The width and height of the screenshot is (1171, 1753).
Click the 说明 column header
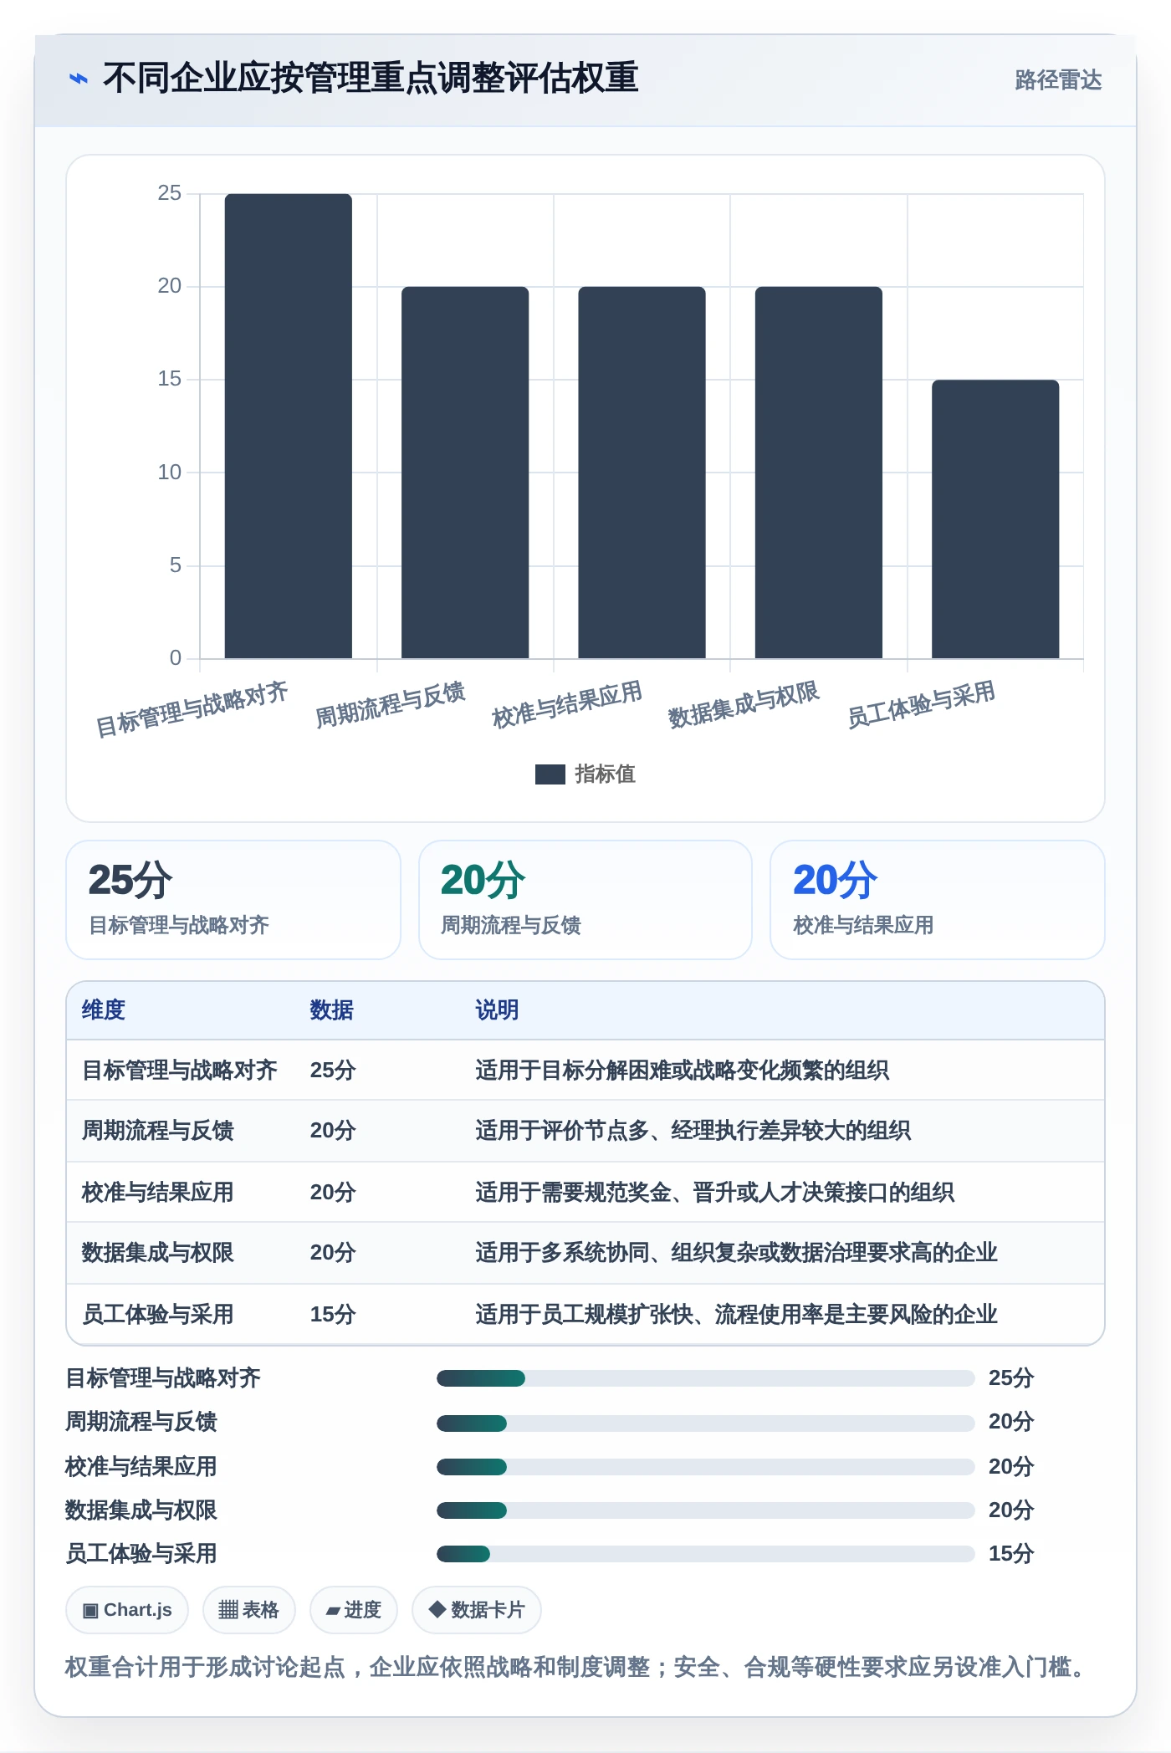pyautogui.click(x=497, y=1010)
